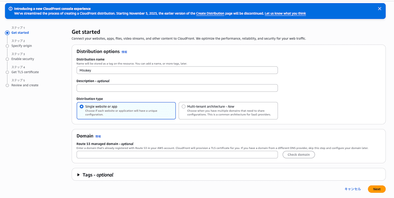
Task: Click the step circle next to Specify origin
Action: click(x=7, y=46)
